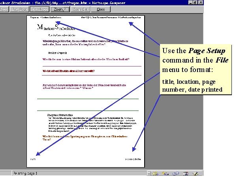Viewport: 237px width, 177px height.
Task: Go to the previous page with Prev Page
Action: 20,9
